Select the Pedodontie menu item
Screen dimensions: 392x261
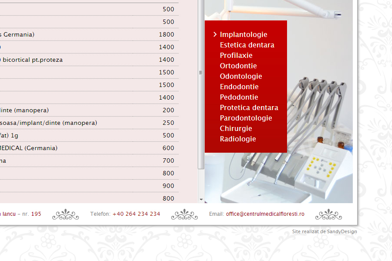click(239, 97)
